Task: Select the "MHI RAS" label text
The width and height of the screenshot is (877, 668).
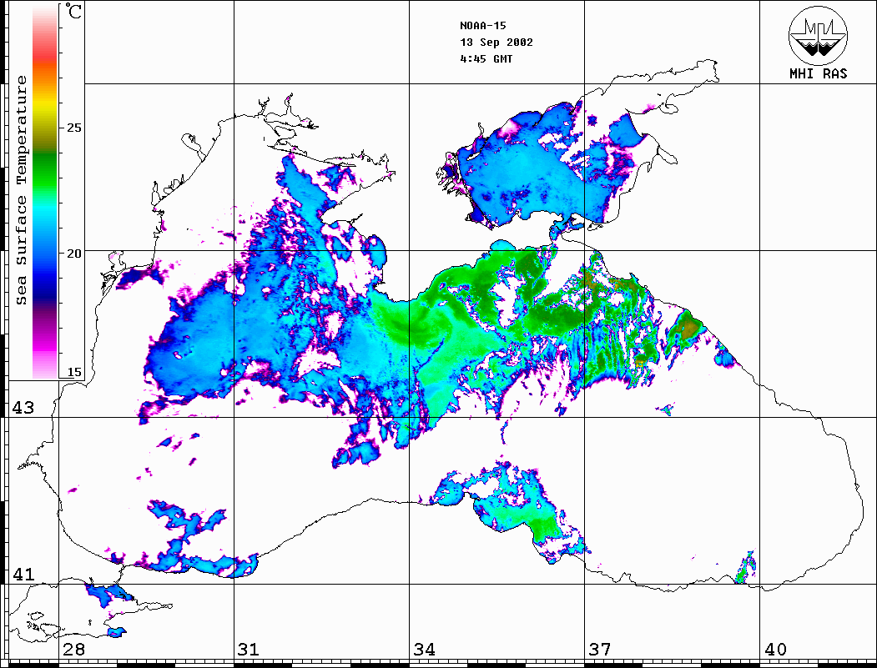Action: coord(818,73)
